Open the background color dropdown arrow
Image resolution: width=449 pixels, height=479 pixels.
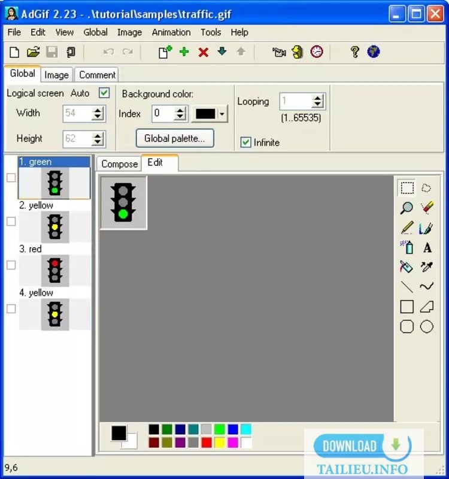coord(222,114)
